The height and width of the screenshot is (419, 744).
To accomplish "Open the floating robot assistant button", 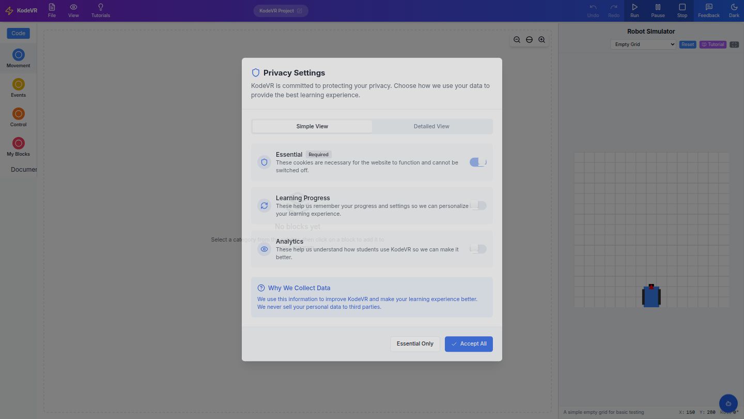I will click(728, 403).
